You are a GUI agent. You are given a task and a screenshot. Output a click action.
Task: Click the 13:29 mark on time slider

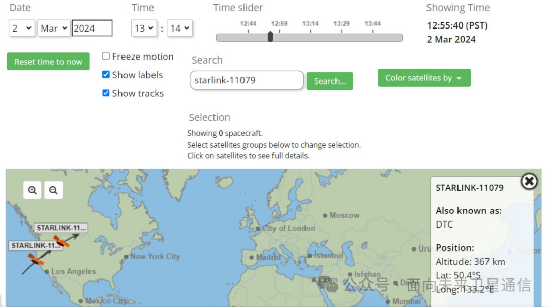coord(342,24)
